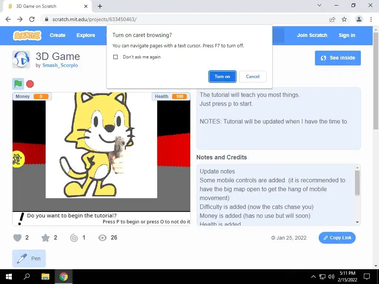The image size is (379, 284).
Task: Click the remix spiral icon
Action: [x=74, y=238]
